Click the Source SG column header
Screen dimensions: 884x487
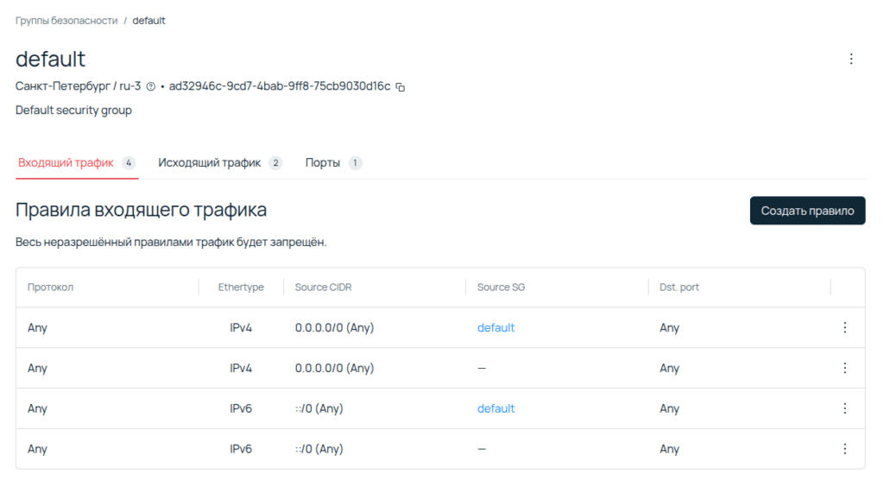coord(501,288)
